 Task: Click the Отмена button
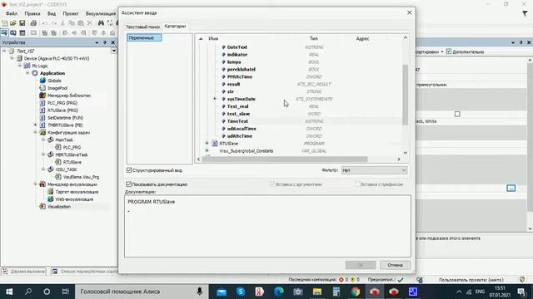(395, 265)
